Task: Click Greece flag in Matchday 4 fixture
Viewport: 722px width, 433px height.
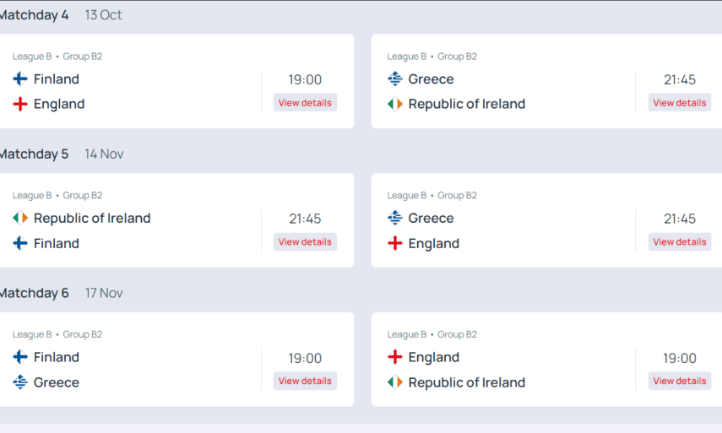Action: click(x=394, y=79)
